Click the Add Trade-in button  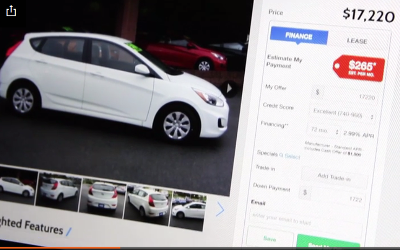(334, 177)
